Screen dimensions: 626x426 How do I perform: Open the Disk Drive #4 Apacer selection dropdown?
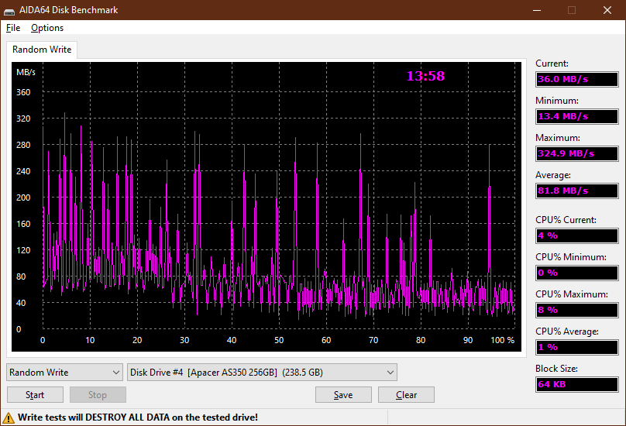(x=262, y=373)
